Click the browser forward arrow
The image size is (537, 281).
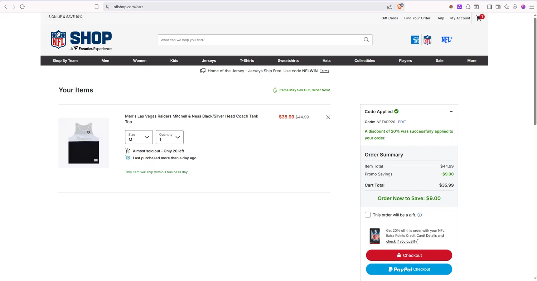click(14, 7)
